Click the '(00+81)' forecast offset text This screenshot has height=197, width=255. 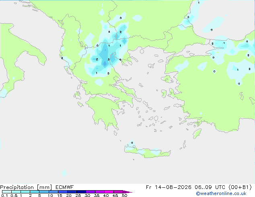tap(241, 187)
